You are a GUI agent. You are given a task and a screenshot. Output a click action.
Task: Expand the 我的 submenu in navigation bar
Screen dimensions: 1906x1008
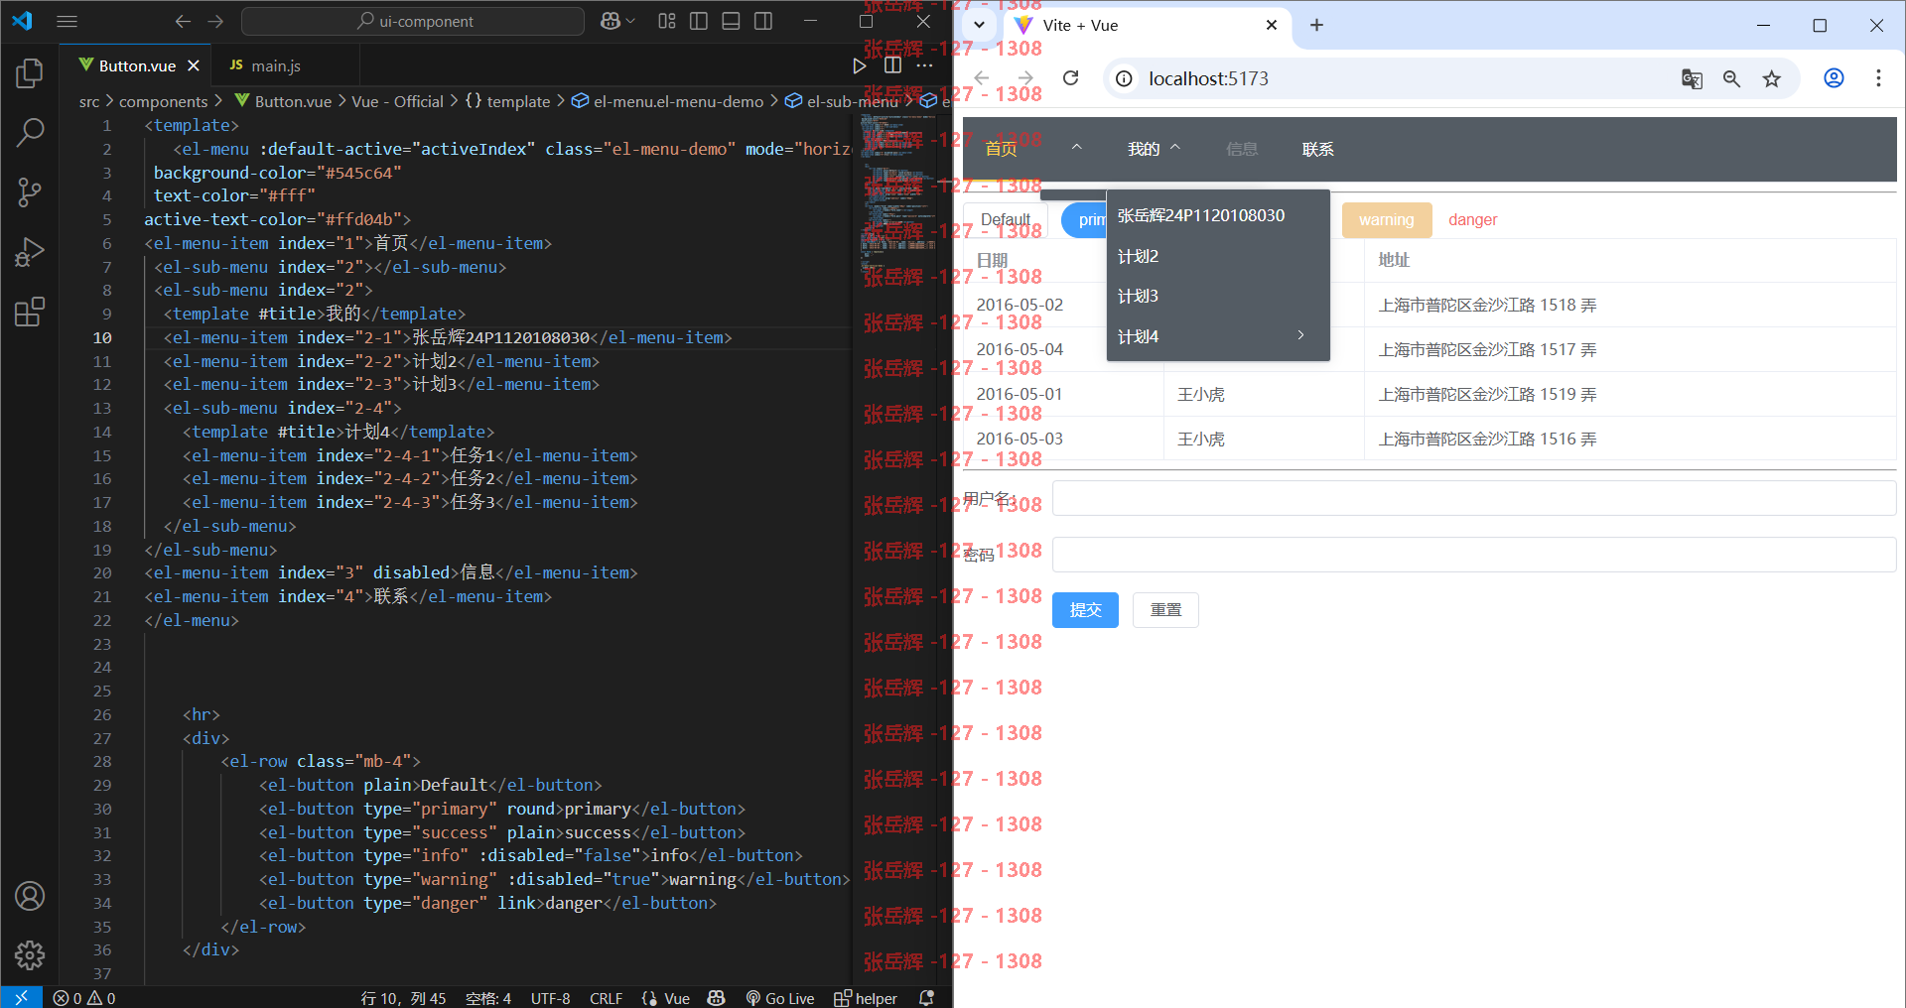click(1153, 149)
